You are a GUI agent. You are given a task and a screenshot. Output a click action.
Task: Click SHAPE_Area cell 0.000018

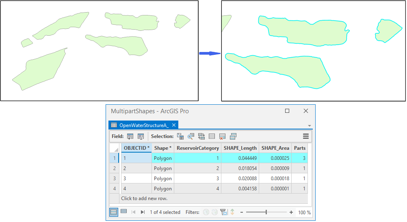(x=275, y=178)
